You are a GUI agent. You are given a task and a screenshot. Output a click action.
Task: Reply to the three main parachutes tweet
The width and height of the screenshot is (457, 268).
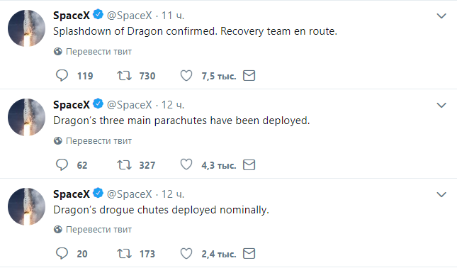(x=62, y=164)
